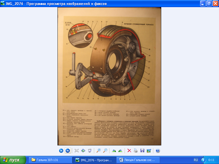
Task: Close the image viewer window
Action: (215, 4)
